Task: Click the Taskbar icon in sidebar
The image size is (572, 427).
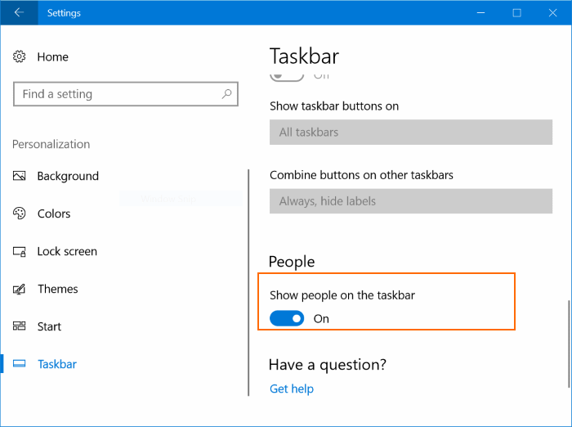Action: pos(20,364)
